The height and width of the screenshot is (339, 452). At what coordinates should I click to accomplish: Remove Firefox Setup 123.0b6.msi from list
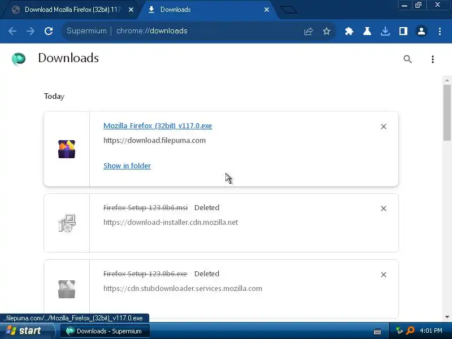(384, 208)
